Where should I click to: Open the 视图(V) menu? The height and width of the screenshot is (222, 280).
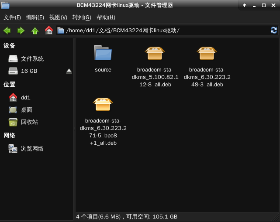pyautogui.click(x=58, y=17)
